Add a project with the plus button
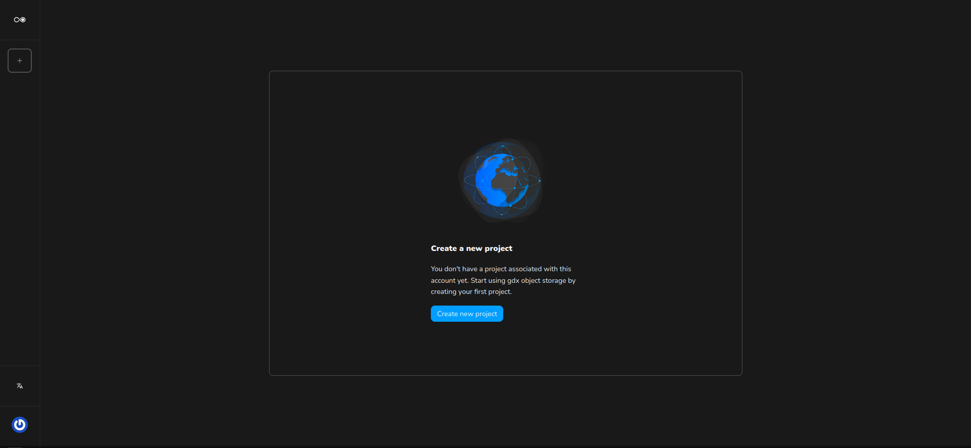Screen dimensions: 971x448 (20, 61)
